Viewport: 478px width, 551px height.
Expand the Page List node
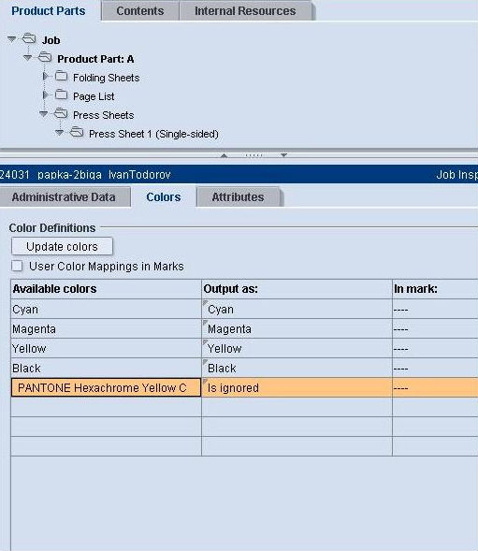(45, 95)
